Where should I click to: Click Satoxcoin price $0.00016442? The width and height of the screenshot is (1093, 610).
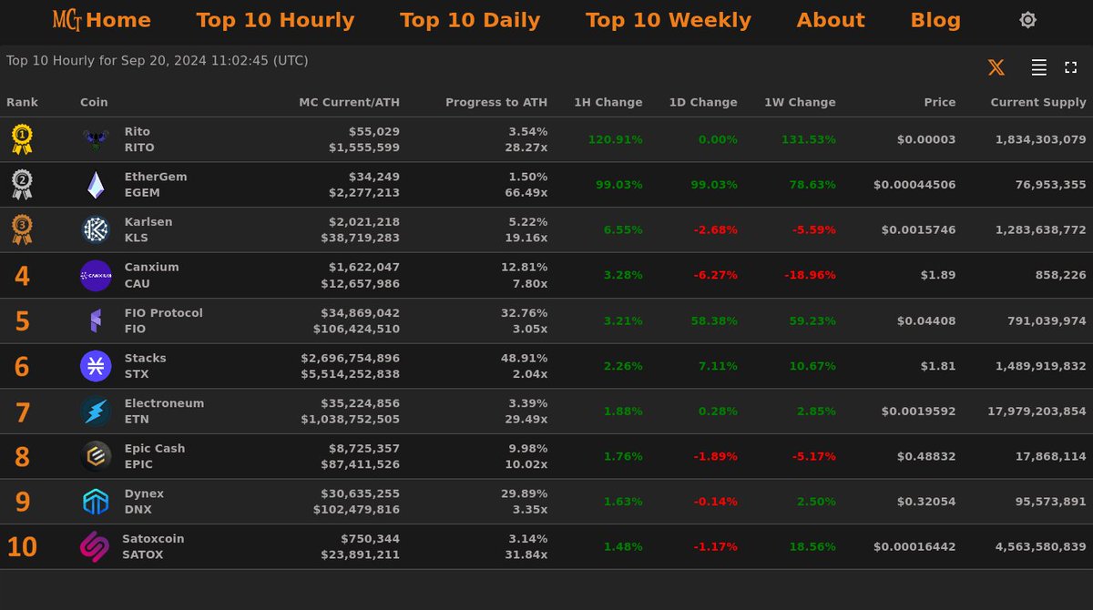click(x=914, y=547)
